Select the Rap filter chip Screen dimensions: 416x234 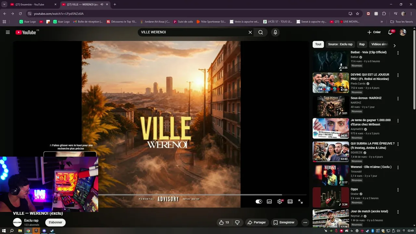[x=362, y=44]
